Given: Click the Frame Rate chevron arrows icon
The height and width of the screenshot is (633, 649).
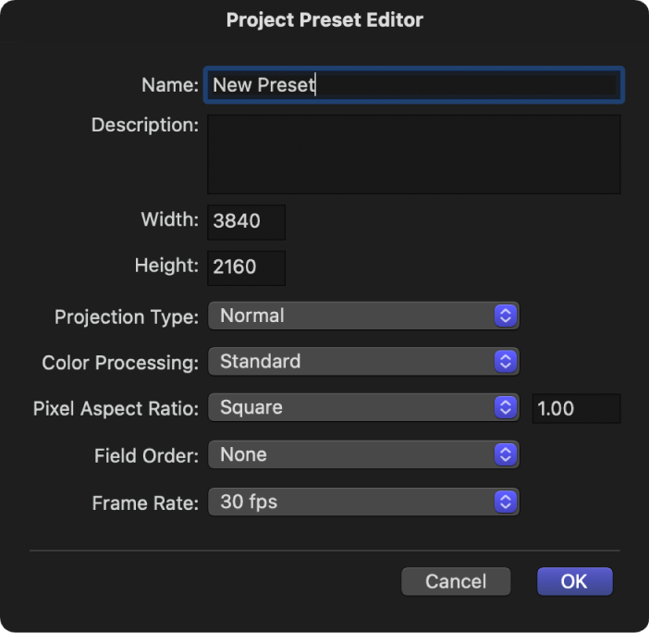Looking at the screenshot, I should coord(505,503).
